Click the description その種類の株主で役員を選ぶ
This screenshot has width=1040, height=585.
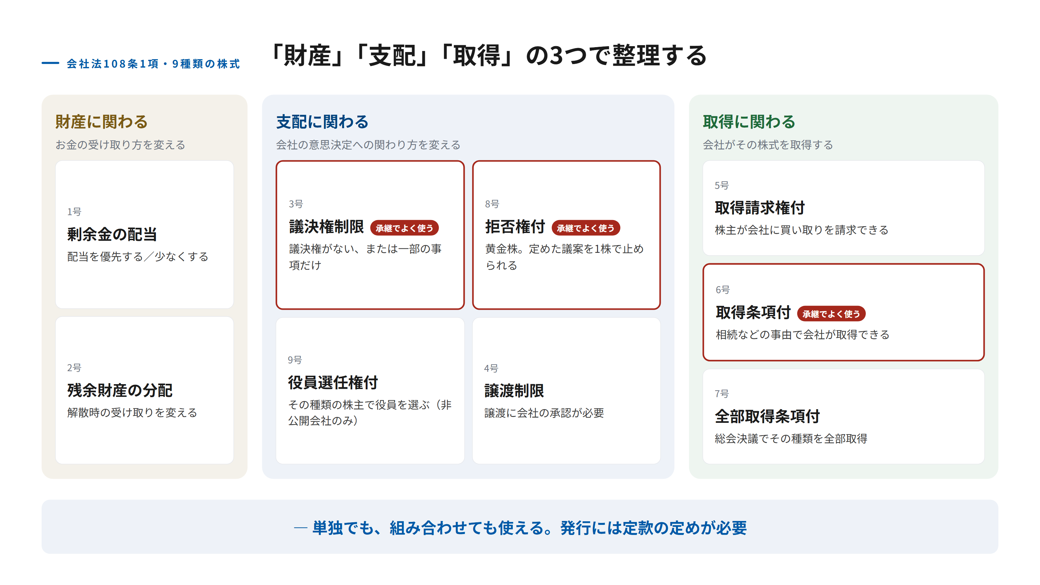point(370,413)
